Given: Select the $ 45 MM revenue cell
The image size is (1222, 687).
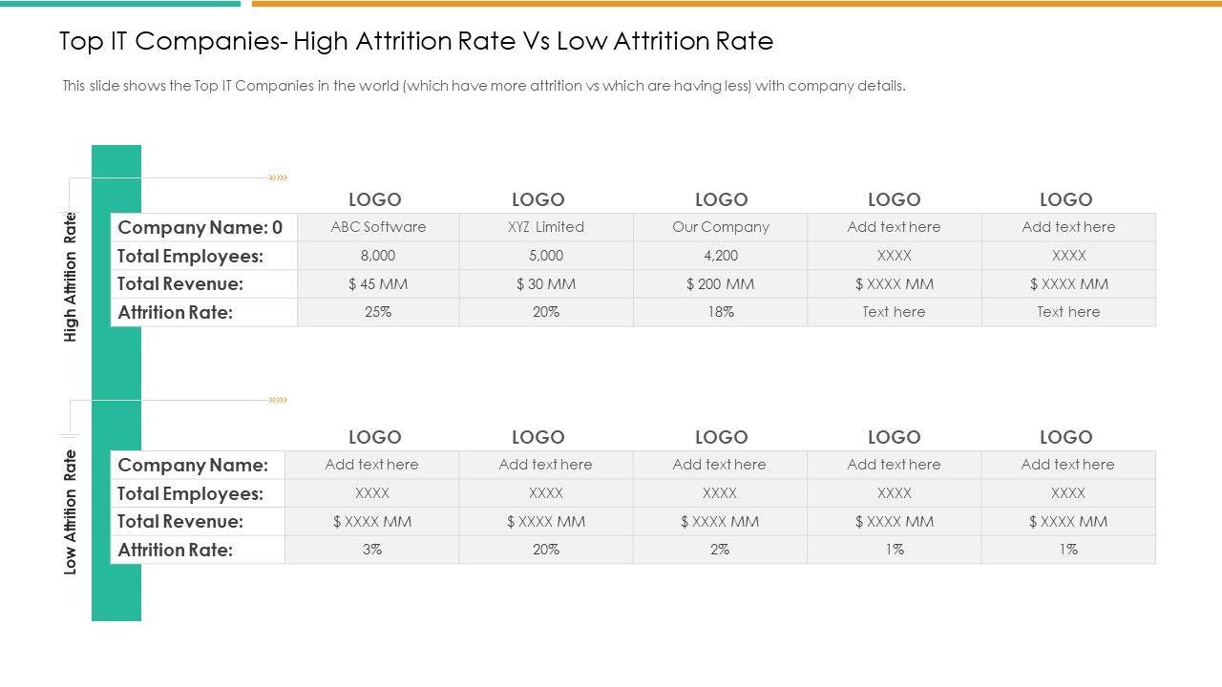Looking at the screenshot, I should click(378, 283).
